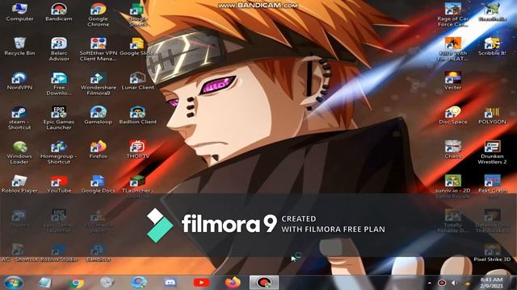Image resolution: width=517 pixels, height=290 pixels.
Task: Open the Bandicam desktop shortcut
Action: click(x=59, y=12)
